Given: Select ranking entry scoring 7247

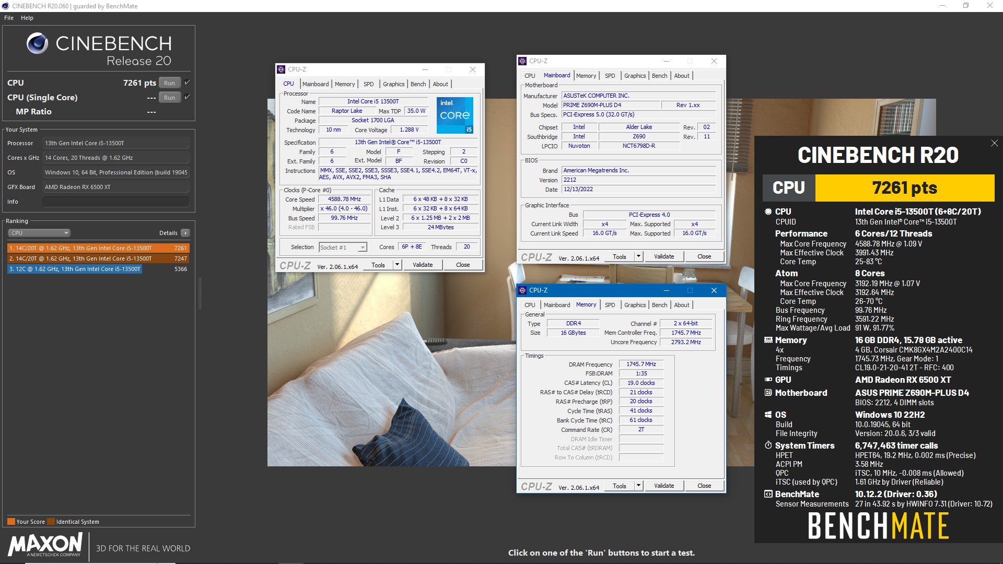Looking at the screenshot, I should coord(98,258).
